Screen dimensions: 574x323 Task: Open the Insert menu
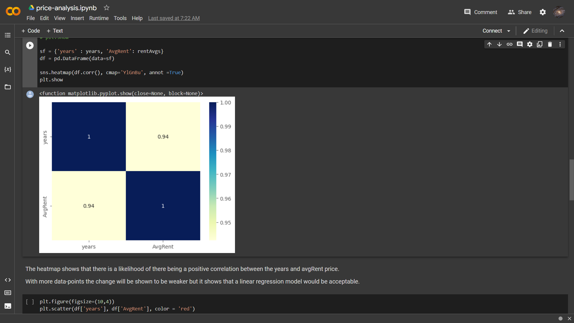(x=77, y=18)
